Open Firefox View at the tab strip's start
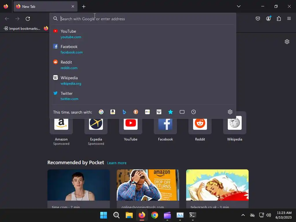This screenshot has width=296, height=222. (6, 6)
